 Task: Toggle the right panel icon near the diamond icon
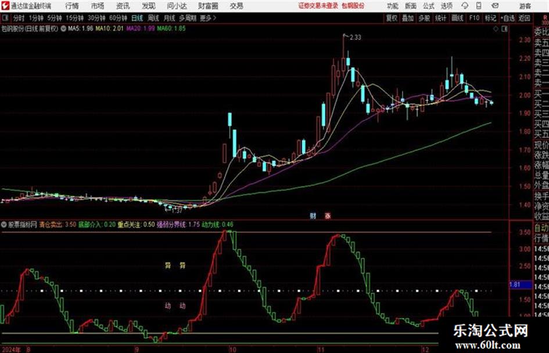[504, 30]
